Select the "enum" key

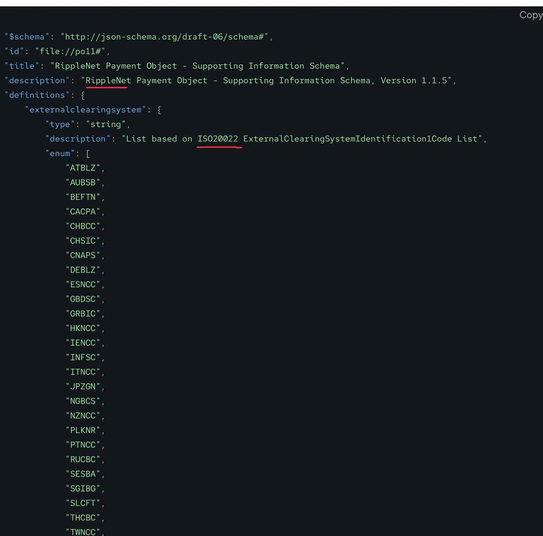click(x=60, y=153)
